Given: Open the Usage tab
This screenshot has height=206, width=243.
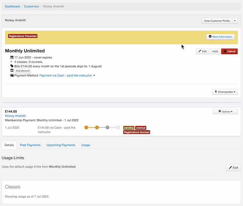Looking at the screenshot, I should [85, 145].
